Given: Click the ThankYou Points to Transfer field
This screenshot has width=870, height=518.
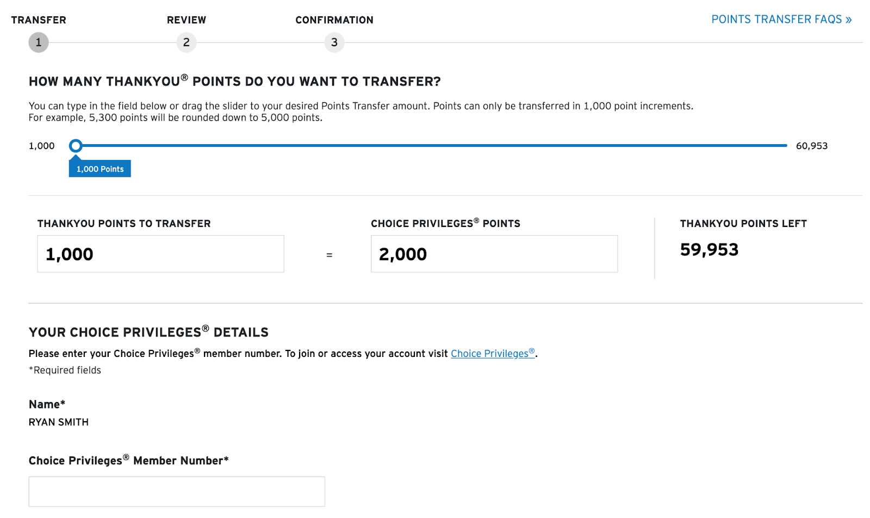Looking at the screenshot, I should coord(160,254).
